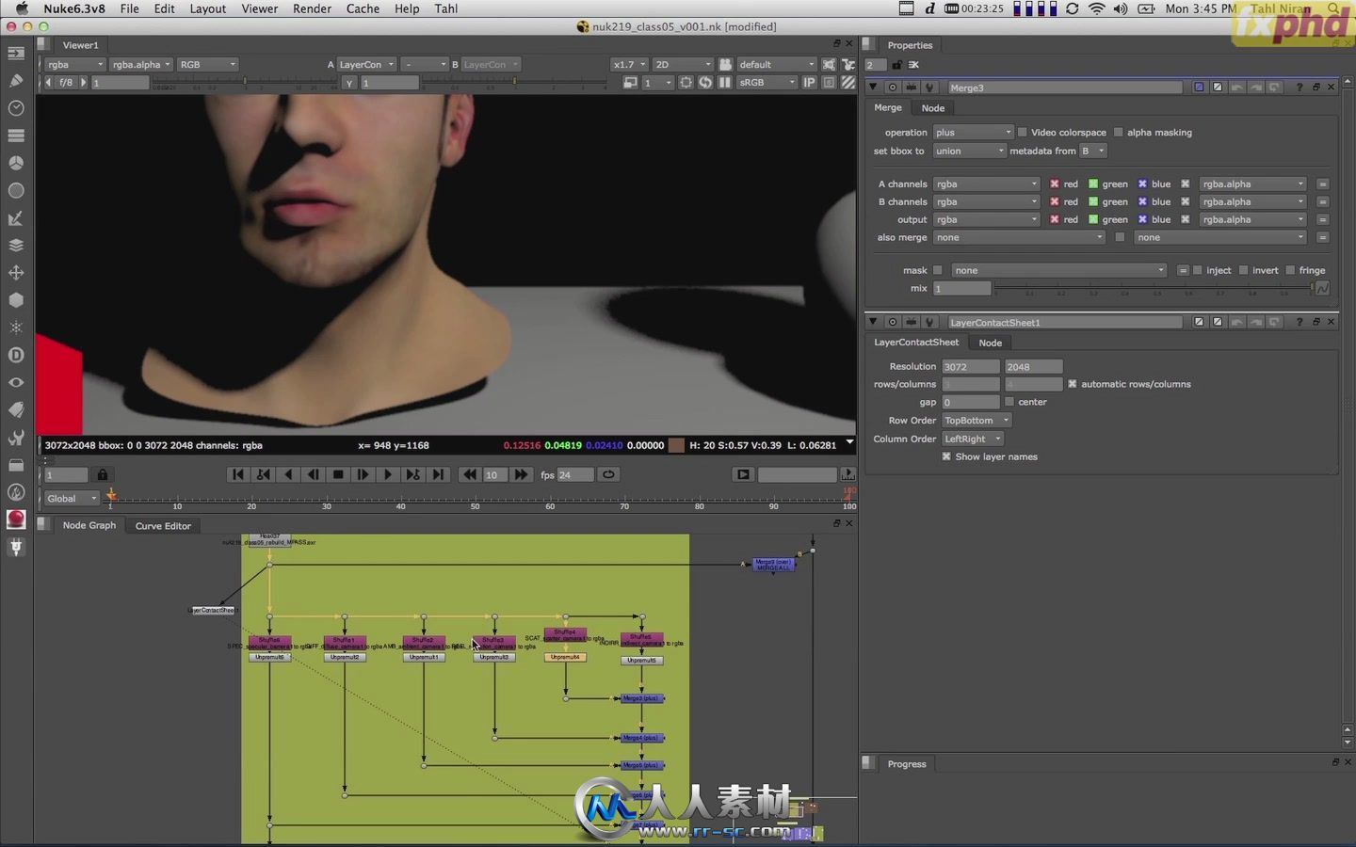
Task: Open set bbox to union dropdown
Action: point(969,152)
